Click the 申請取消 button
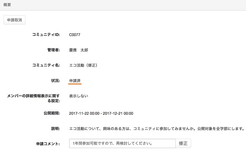This screenshot has width=246, height=156. 14,20
